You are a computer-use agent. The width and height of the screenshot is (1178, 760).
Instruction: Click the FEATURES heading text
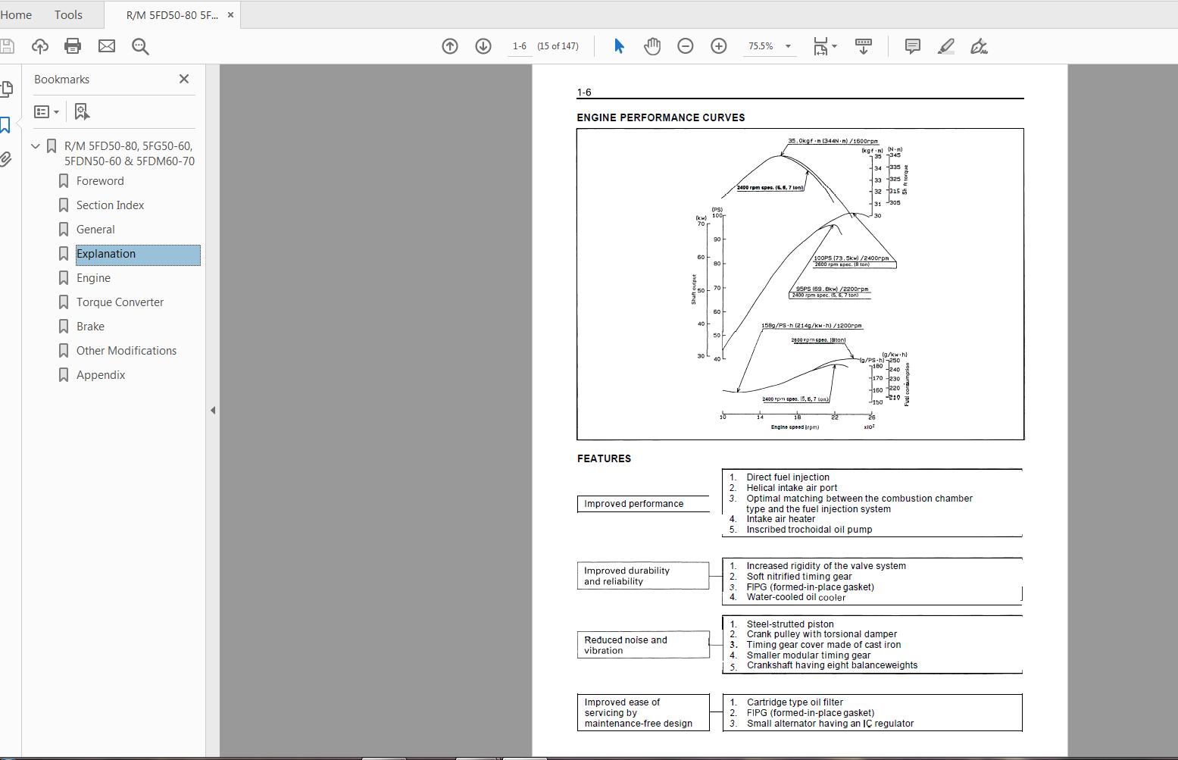point(604,458)
